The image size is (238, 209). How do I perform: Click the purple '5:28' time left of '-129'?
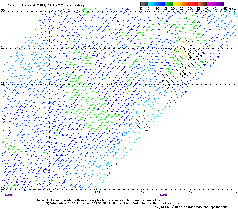point(86,195)
